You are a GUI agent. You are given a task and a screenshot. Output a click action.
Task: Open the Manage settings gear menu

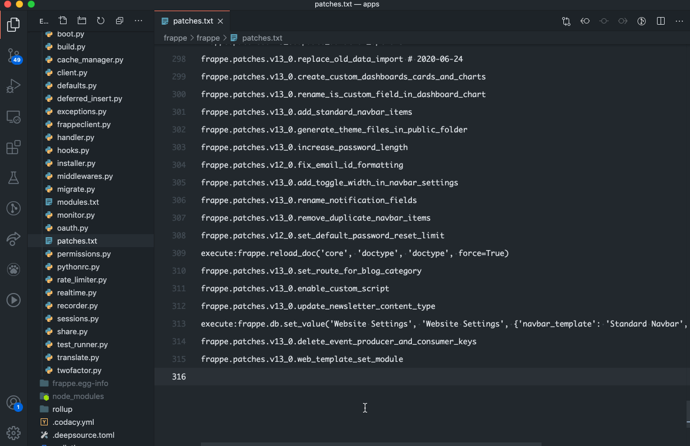point(13,433)
